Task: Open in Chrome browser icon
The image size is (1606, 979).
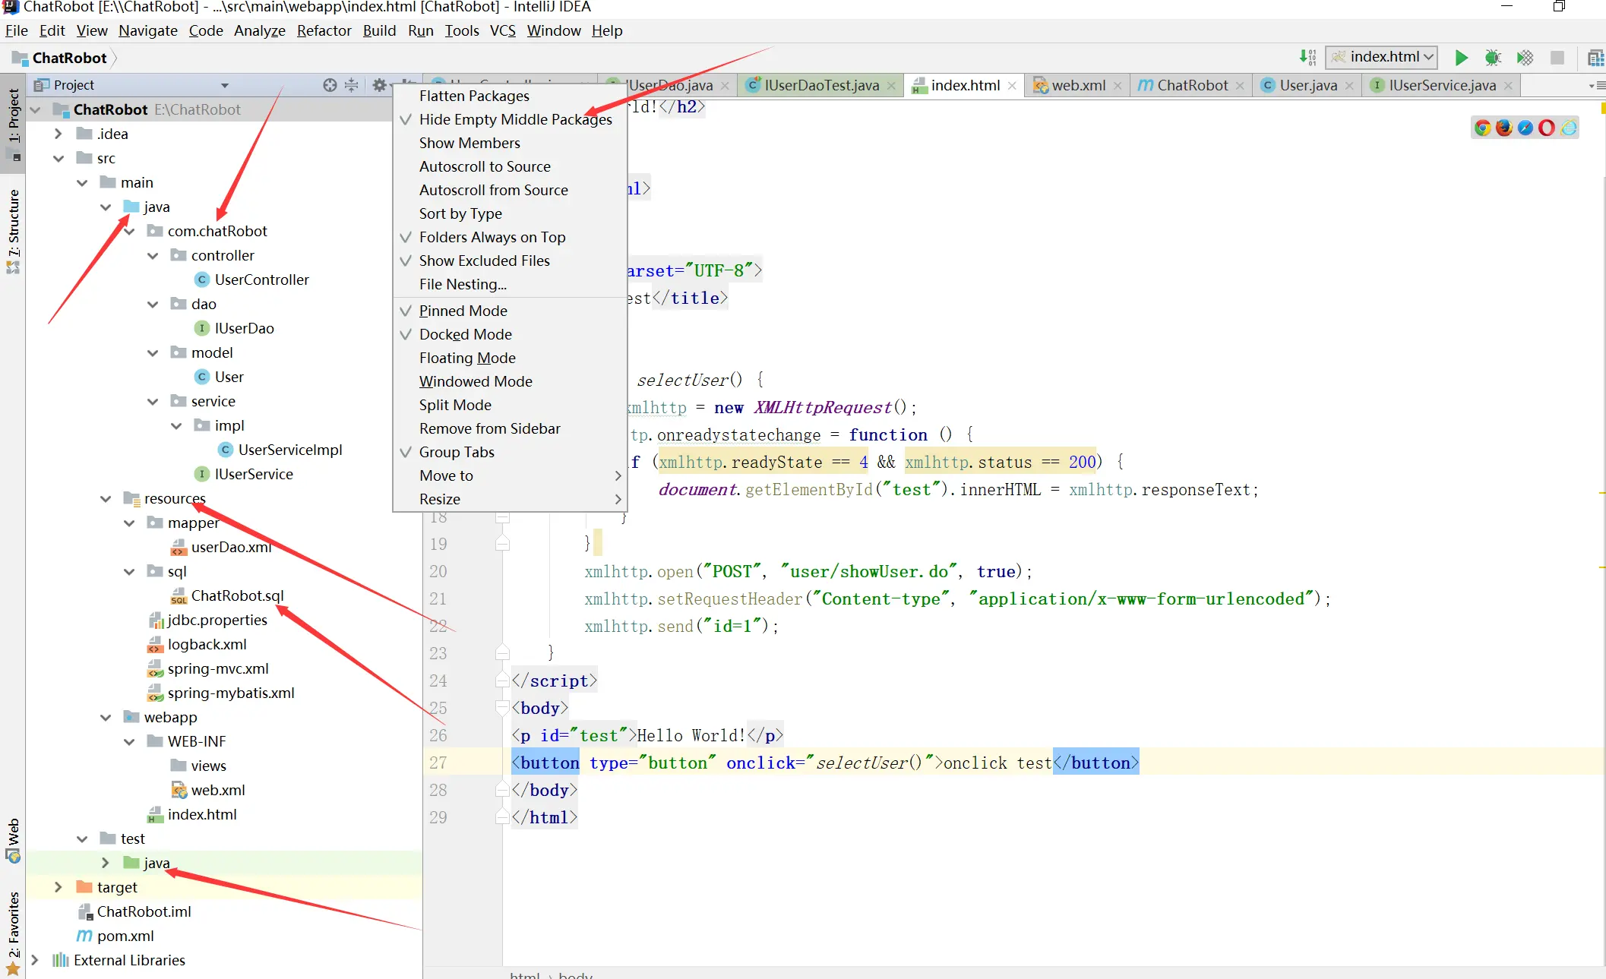Action: pos(1482,128)
